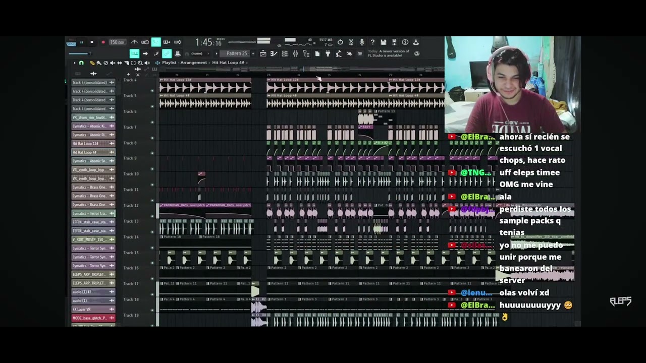Toggle typing keyboard to piano button

tap(134, 53)
